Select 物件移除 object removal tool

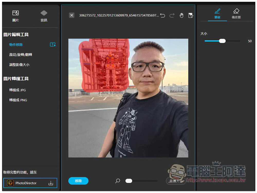(x=16, y=45)
